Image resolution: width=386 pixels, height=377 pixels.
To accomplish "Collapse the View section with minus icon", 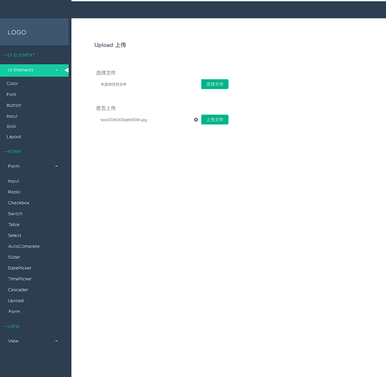I will click(x=57, y=341).
